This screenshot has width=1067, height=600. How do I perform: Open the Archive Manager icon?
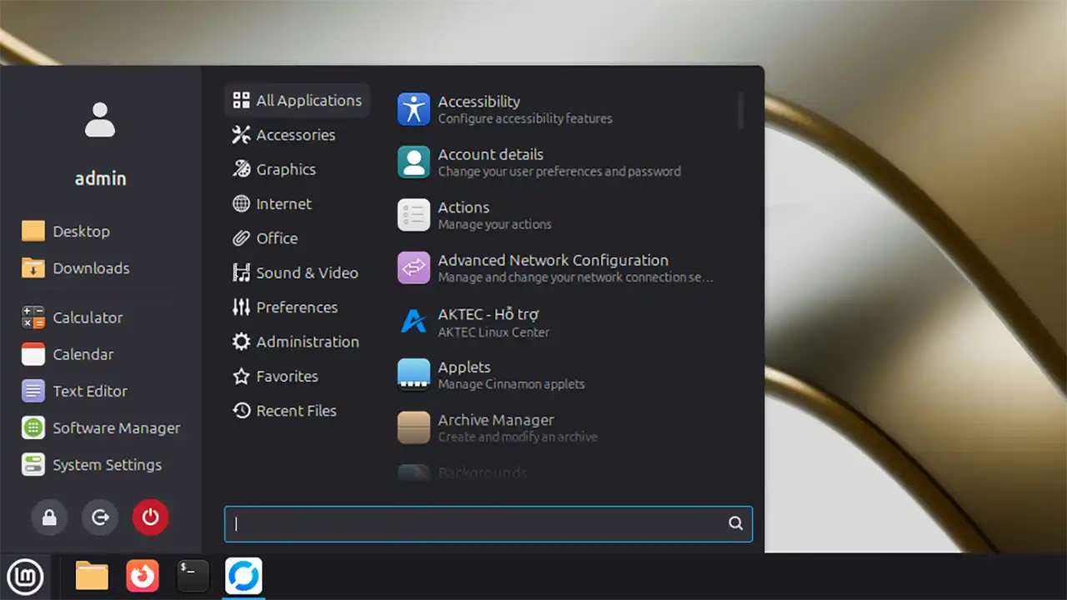coord(413,427)
